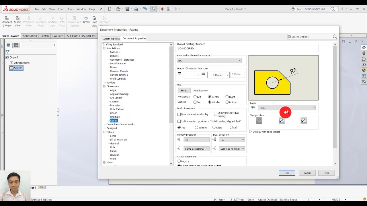Enable Dual dimensions display checkbox
The image size is (367, 206).
pyautogui.click(x=179, y=114)
